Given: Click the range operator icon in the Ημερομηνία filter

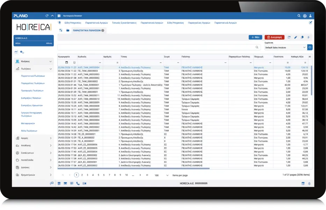Looking at the screenshot, I should click(x=74, y=63).
